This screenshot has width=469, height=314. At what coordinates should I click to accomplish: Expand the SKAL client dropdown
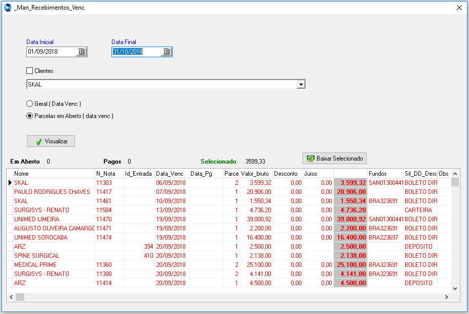click(x=301, y=85)
